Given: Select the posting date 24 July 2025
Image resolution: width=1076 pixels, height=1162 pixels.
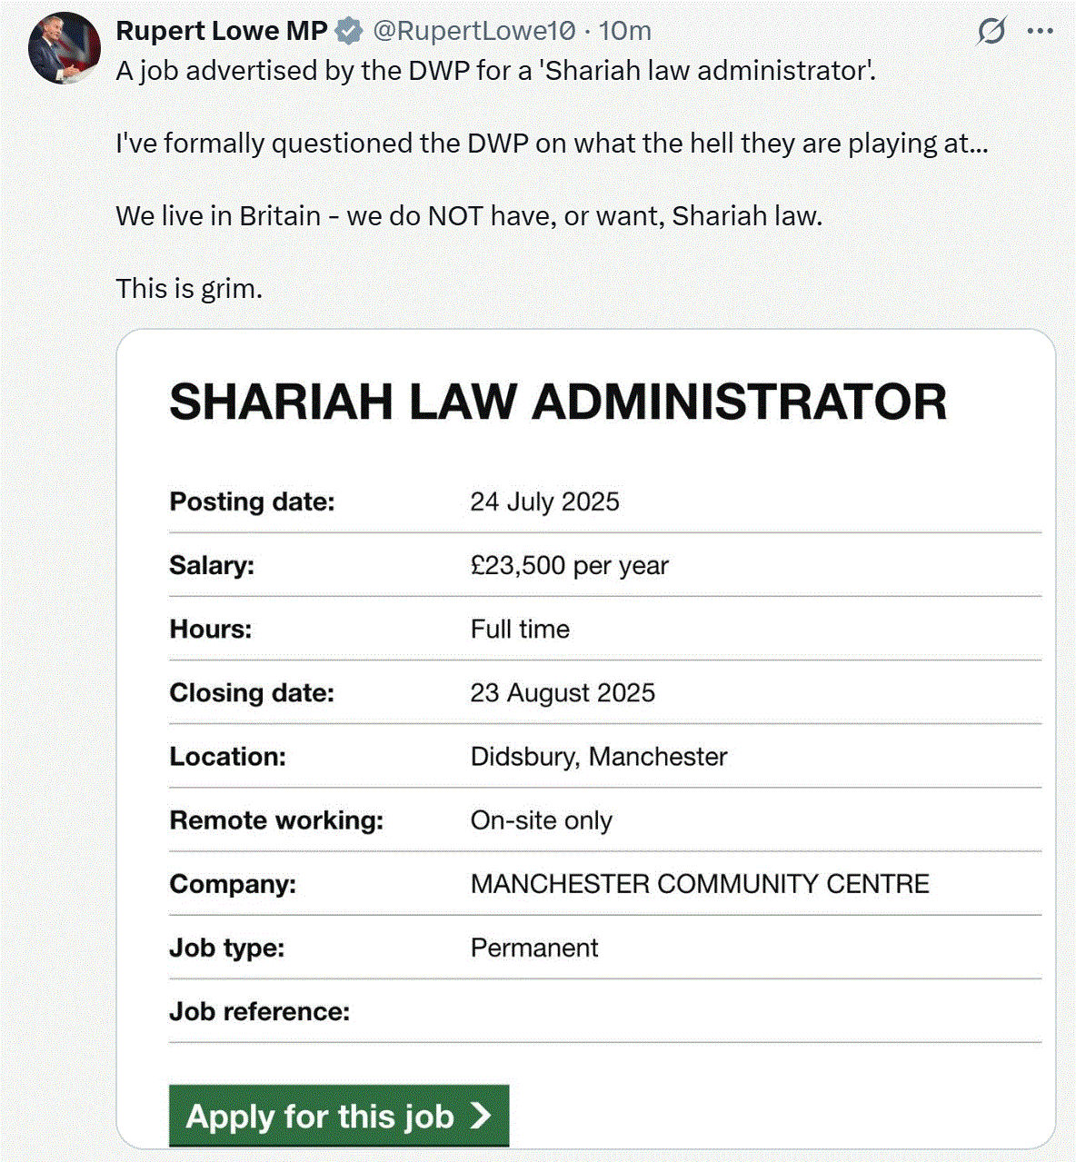Looking at the screenshot, I should click(x=544, y=502).
